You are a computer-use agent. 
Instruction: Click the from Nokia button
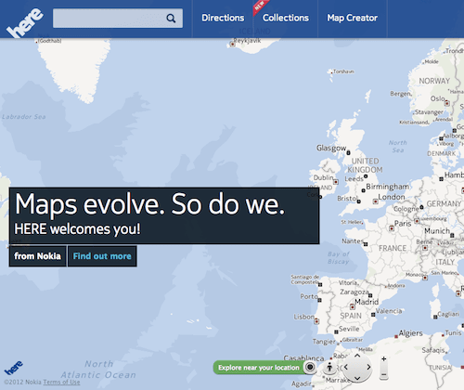tap(38, 256)
